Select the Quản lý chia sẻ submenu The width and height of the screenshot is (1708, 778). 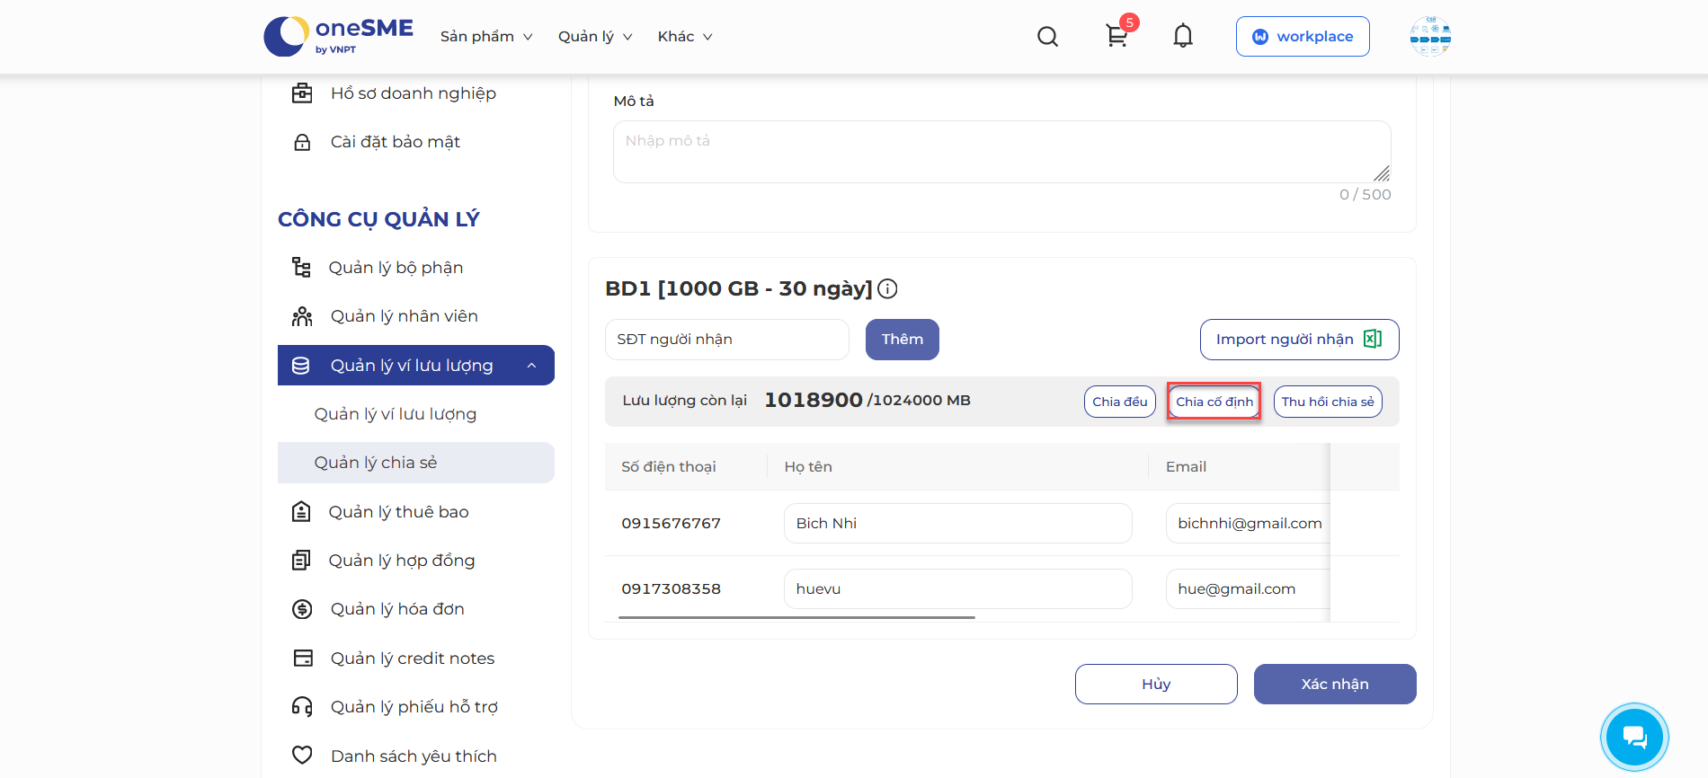(416, 463)
